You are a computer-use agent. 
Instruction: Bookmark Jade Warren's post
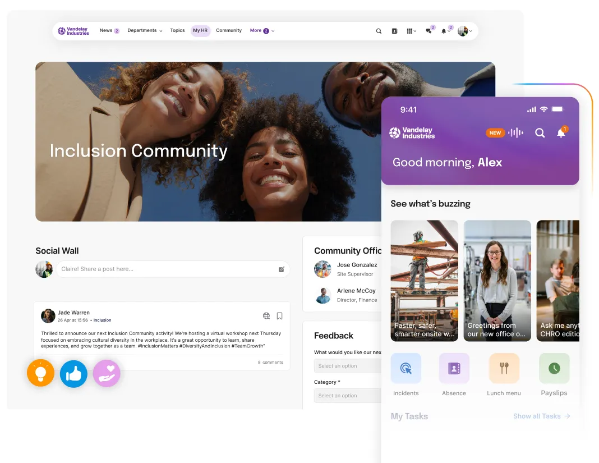[x=279, y=316]
